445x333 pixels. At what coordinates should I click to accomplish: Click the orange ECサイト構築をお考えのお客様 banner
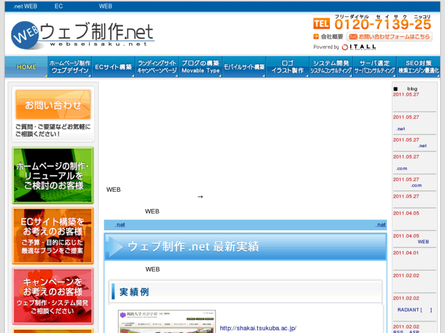coord(53,236)
